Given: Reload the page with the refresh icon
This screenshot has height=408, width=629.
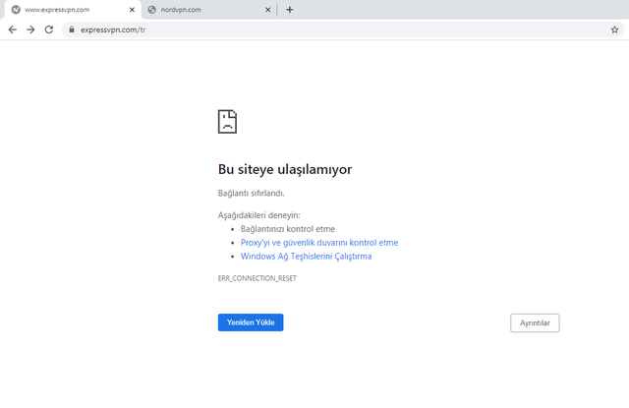Looking at the screenshot, I should (x=49, y=29).
